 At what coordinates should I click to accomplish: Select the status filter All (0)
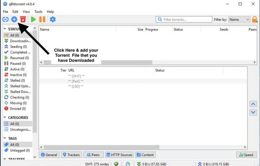pyautogui.click(x=18, y=35)
